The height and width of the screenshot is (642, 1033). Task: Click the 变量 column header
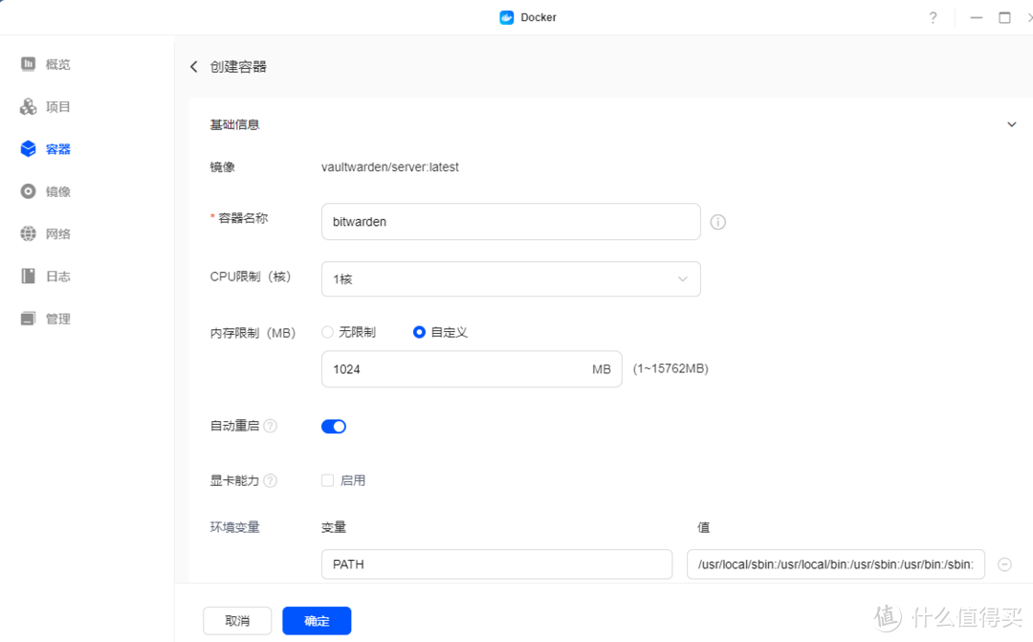point(334,527)
